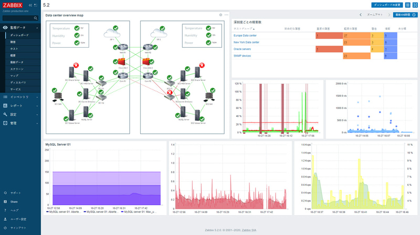Click the WAN R2 router icon
The width and height of the screenshot is (420, 235).
(x=148, y=47)
